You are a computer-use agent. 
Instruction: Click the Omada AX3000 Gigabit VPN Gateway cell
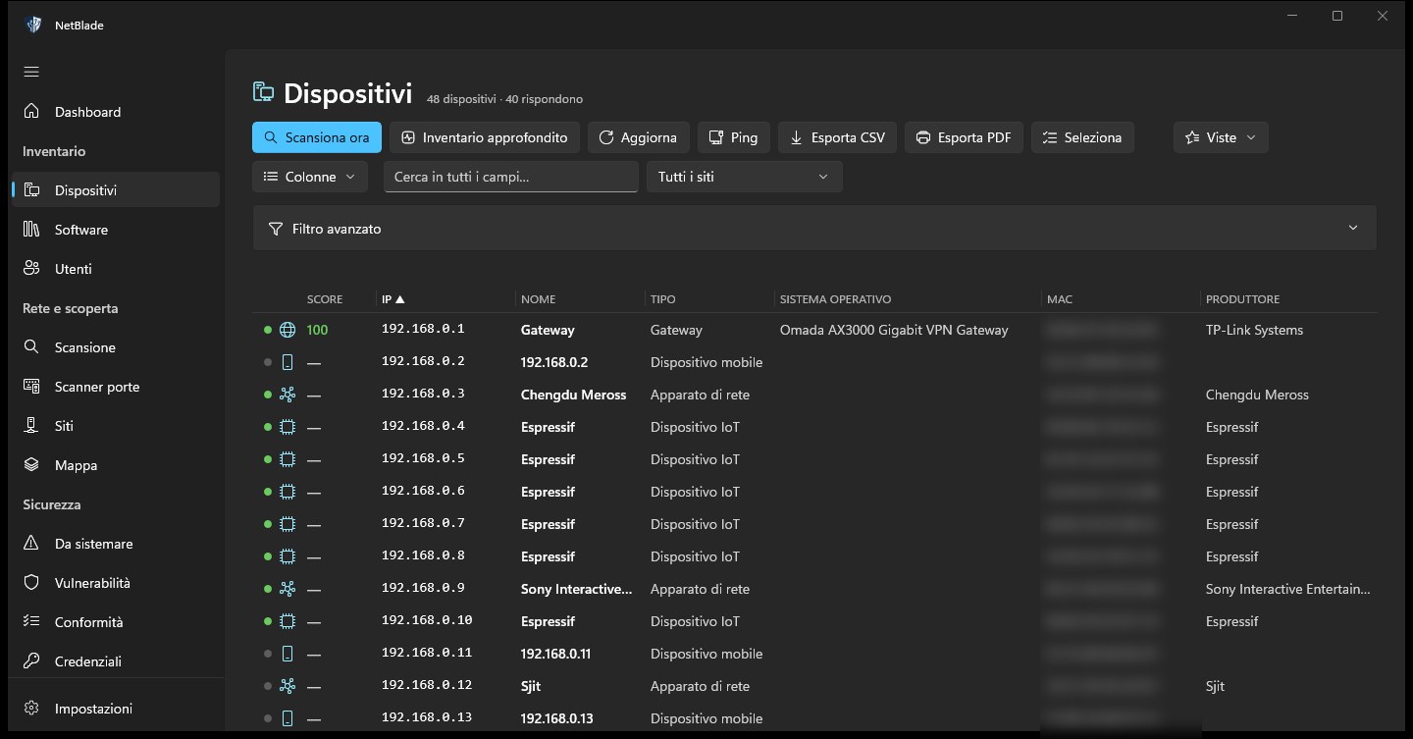[894, 330]
